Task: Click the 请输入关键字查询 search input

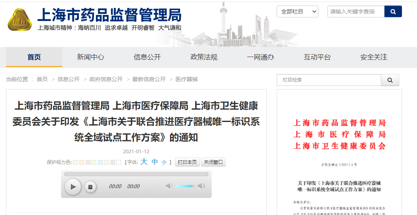Action: pyautogui.click(x=356, y=11)
